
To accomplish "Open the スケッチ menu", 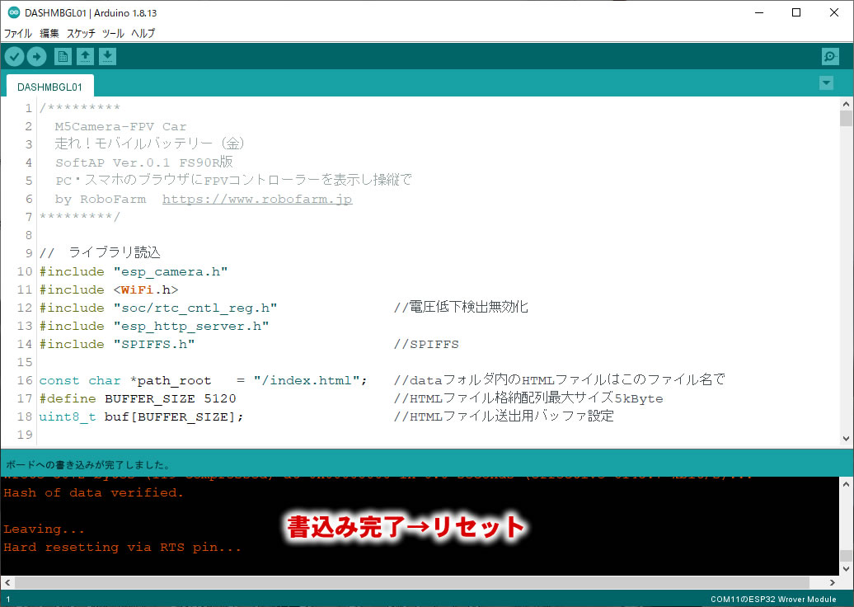I will pyautogui.click(x=81, y=33).
